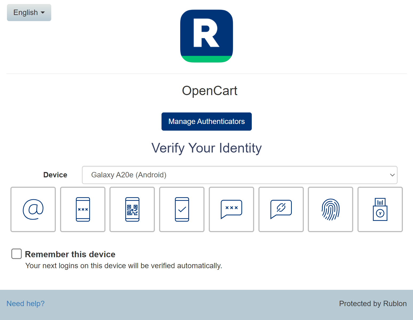Click the 'Protected by Rublon' footer text
The image size is (413, 320).
point(373,303)
